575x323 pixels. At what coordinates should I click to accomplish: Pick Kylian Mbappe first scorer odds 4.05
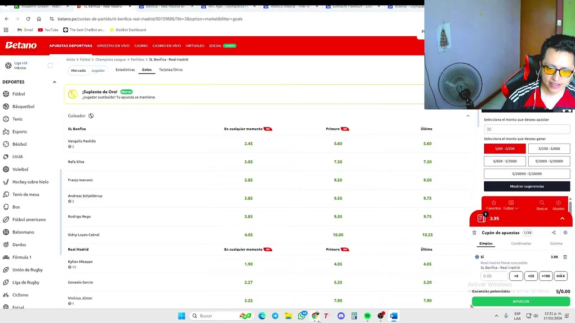[338, 264]
